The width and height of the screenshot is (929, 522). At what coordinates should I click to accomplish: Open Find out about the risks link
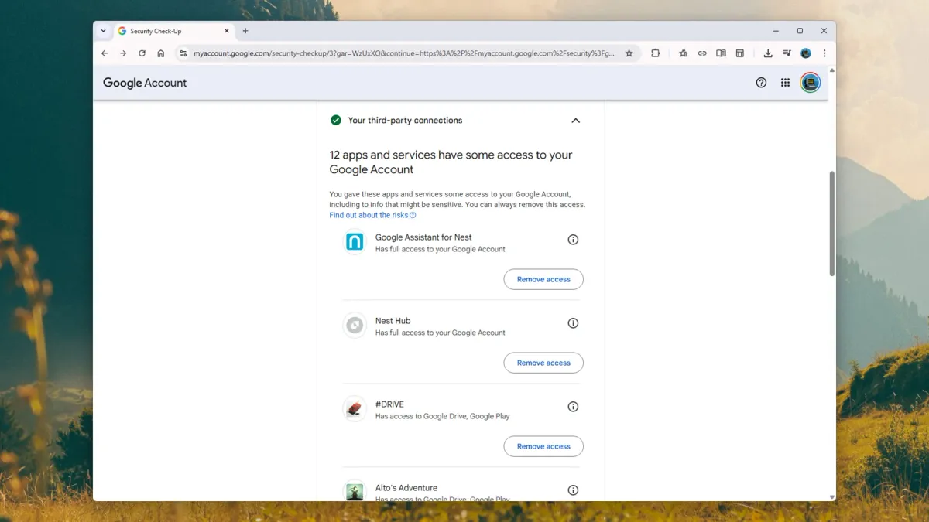pyautogui.click(x=372, y=215)
